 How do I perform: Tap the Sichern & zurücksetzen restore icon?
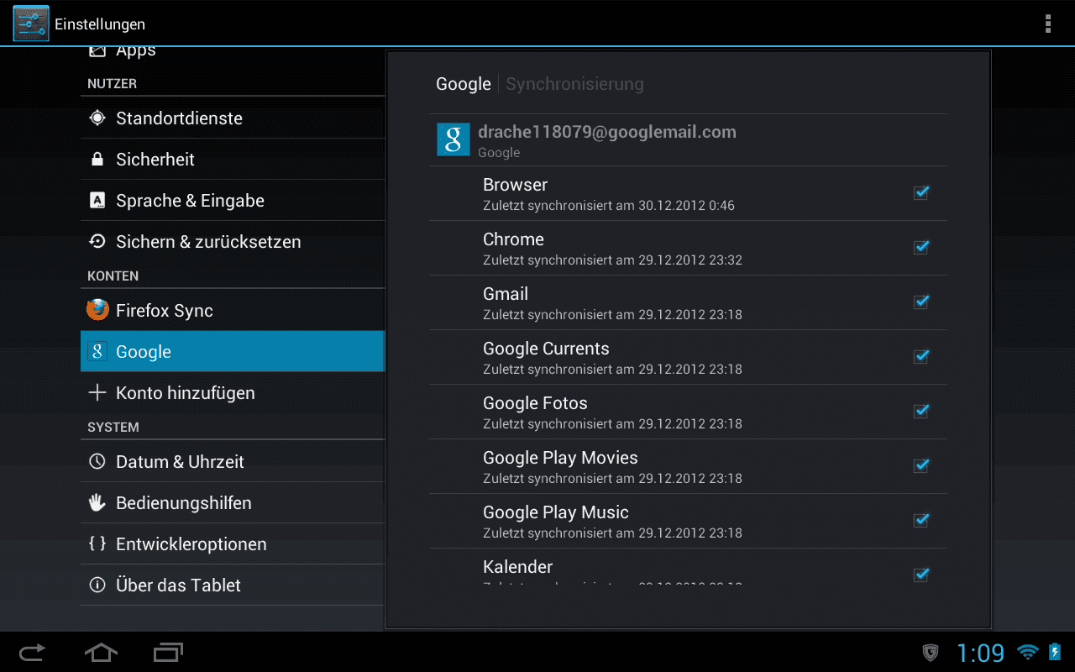click(x=97, y=242)
